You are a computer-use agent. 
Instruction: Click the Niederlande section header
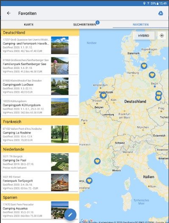click(x=40, y=149)
